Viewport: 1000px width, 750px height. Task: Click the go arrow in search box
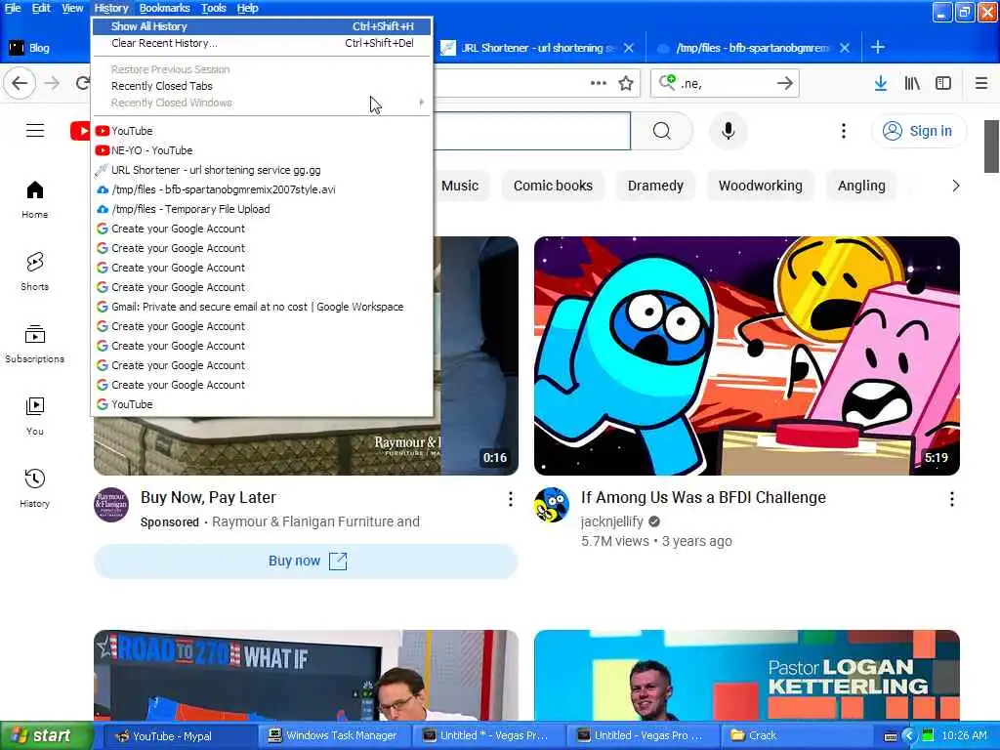(x=785, y=83)
